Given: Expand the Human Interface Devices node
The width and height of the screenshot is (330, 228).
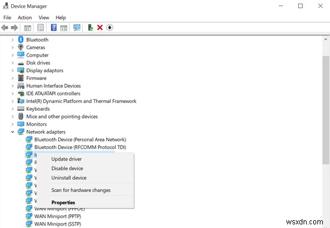Looking at the screenshot, I should (13, 85).
